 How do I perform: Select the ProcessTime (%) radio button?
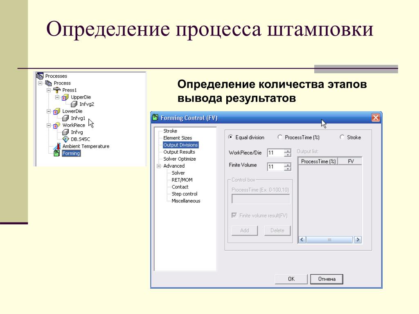click(280, 137)
